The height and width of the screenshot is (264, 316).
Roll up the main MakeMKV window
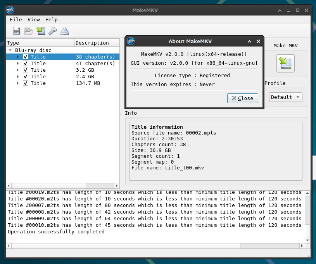tap(280, 10)
